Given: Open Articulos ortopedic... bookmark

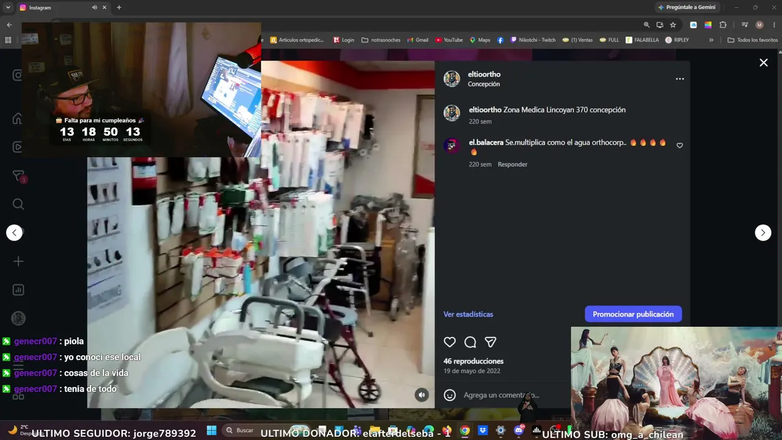Looking at the screenshot, I should (297, 40).
